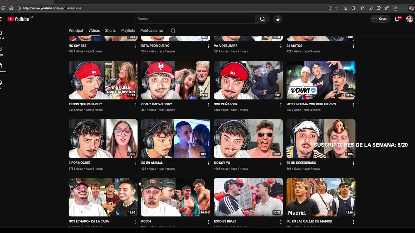Click the browser address bar URL
The width and height of the screenshot is (415, 233).
point(52,8)
